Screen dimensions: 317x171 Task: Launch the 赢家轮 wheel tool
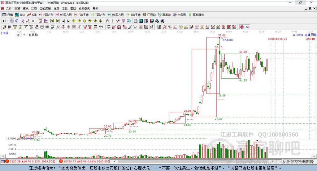[164, 15]
